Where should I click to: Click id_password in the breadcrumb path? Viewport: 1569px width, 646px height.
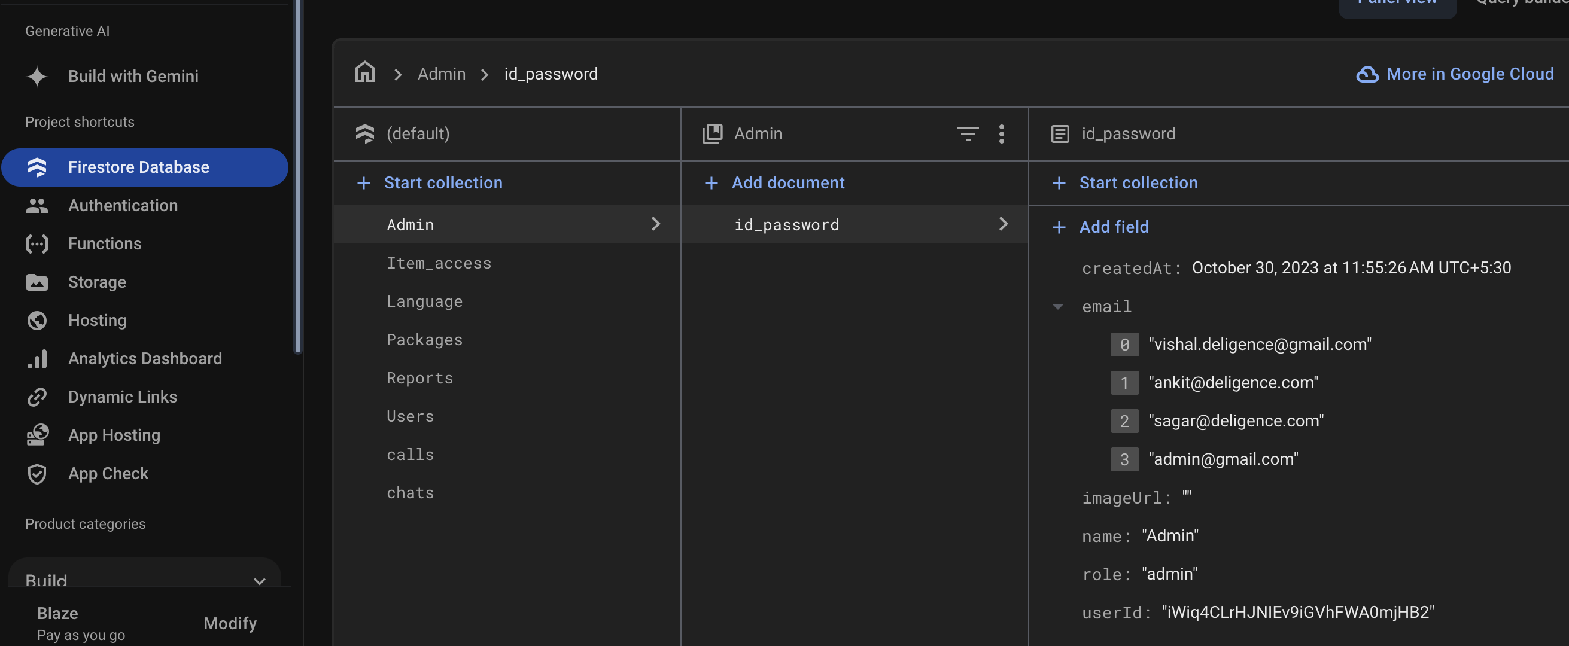(x=551, y=74)
